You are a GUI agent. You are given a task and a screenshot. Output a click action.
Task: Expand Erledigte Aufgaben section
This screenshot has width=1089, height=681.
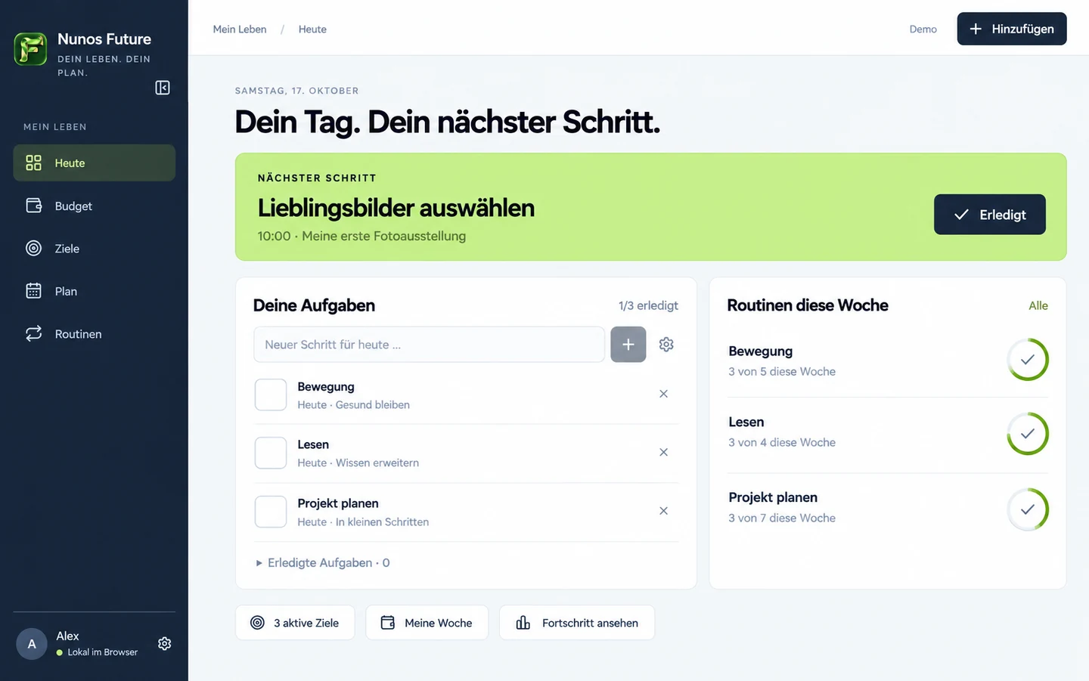(x=323, y=563)
